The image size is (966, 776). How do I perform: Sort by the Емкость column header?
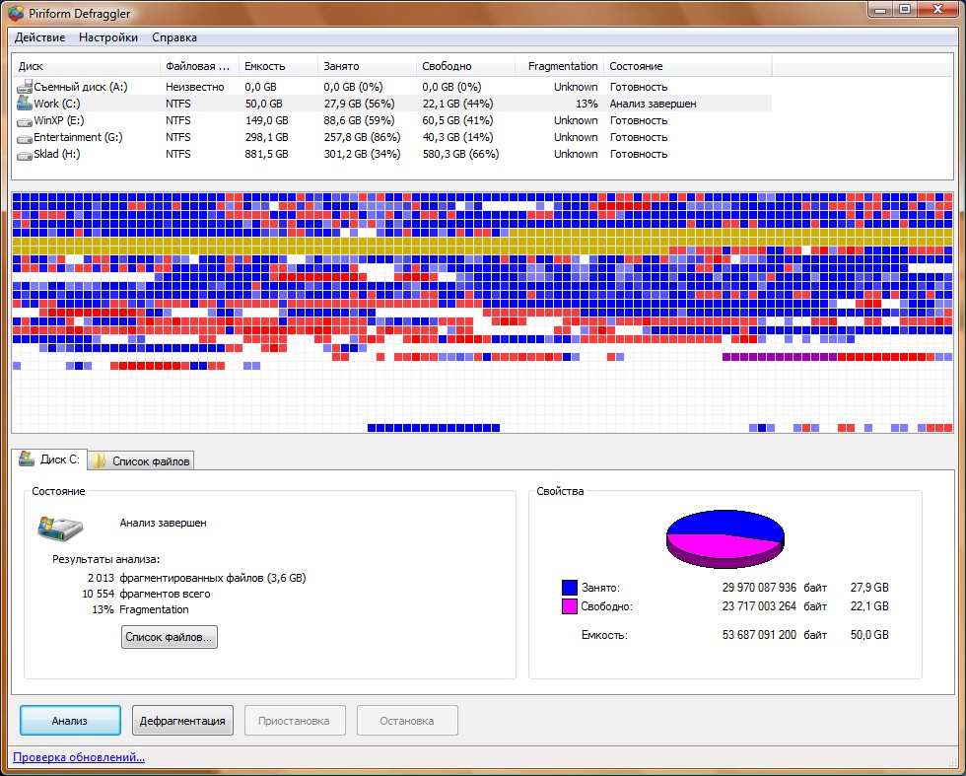(x=278, y=66)
